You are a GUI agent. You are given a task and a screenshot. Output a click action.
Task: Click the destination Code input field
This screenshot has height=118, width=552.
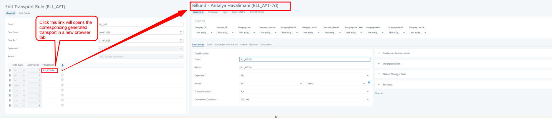click(304, 59)
